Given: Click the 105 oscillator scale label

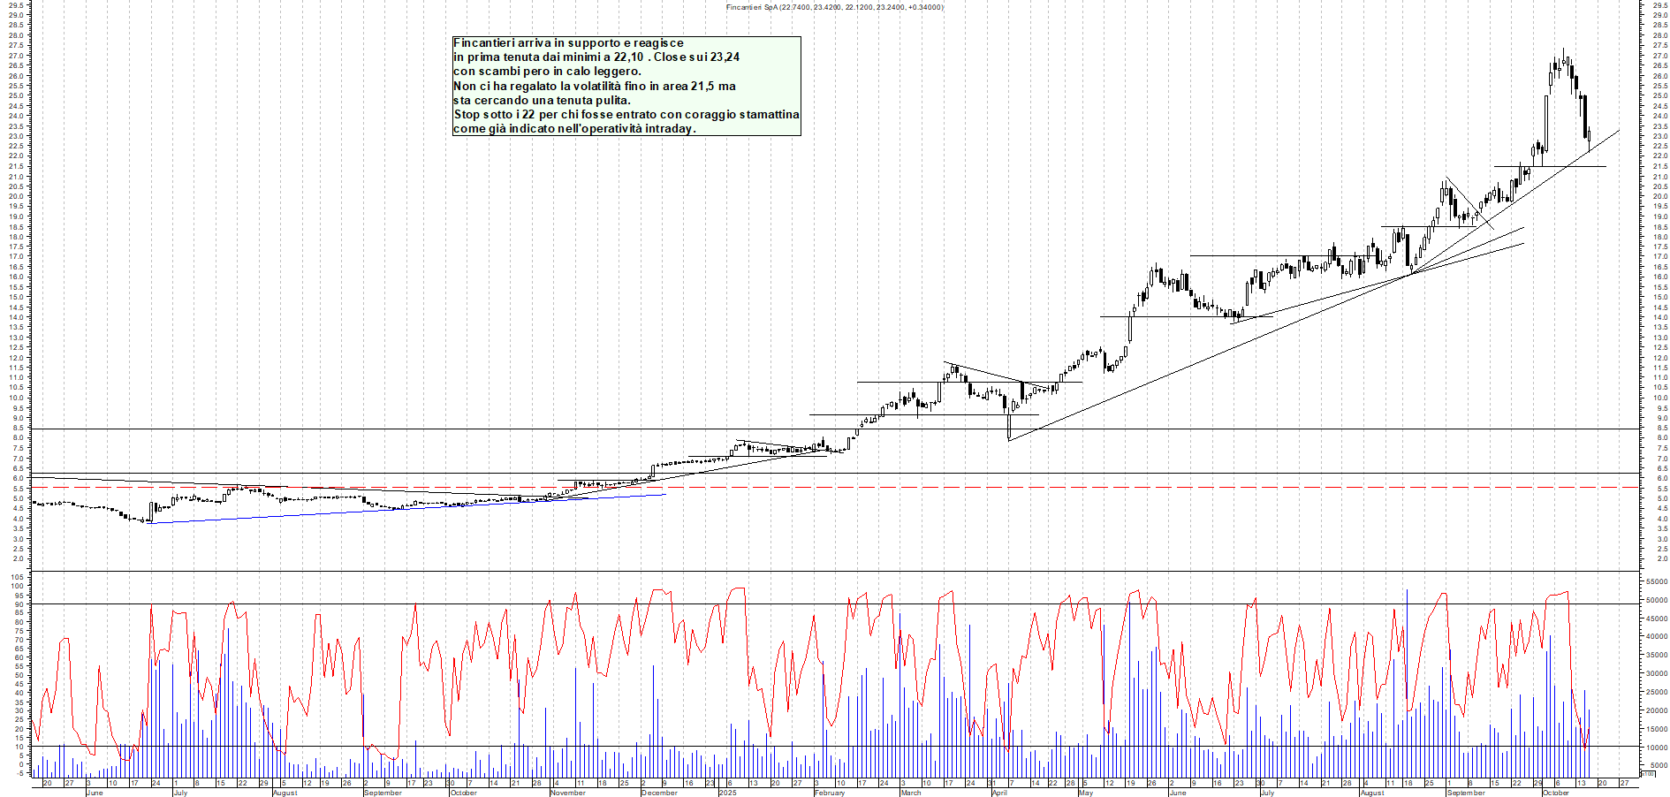Looking at the screenshot, I should 17,576.
